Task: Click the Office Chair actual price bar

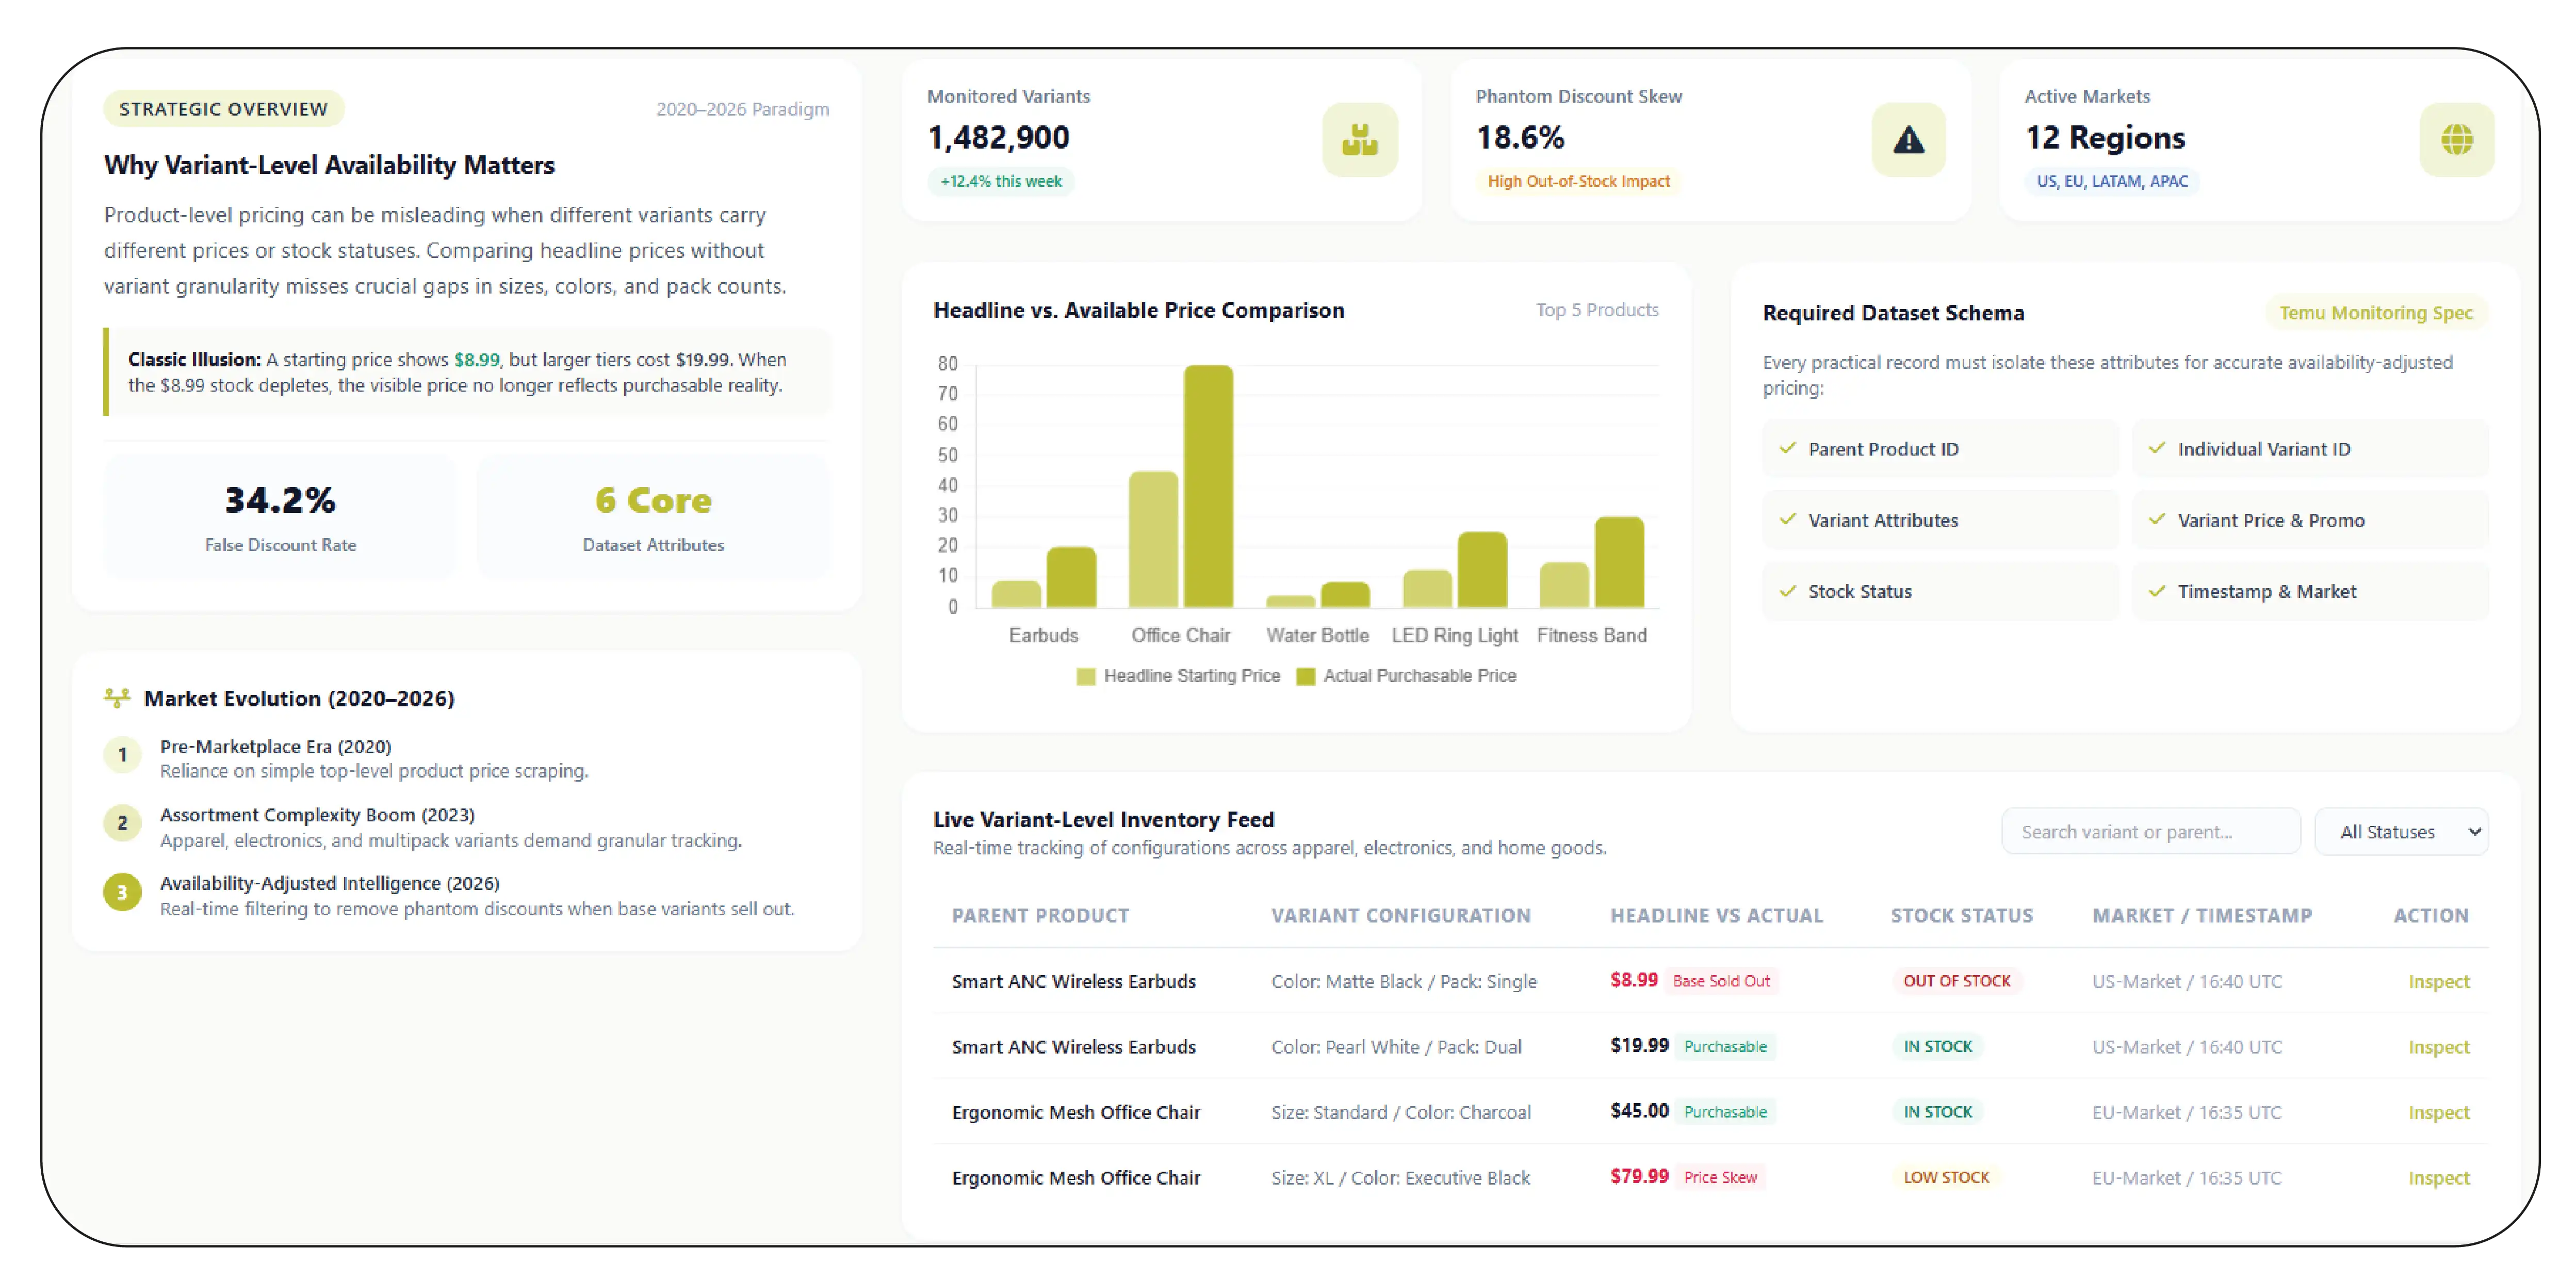Action: pos(1208,486)
